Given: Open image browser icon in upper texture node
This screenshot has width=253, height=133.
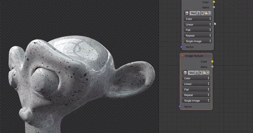Looking at the screenshot, I should tap(187, 13).
